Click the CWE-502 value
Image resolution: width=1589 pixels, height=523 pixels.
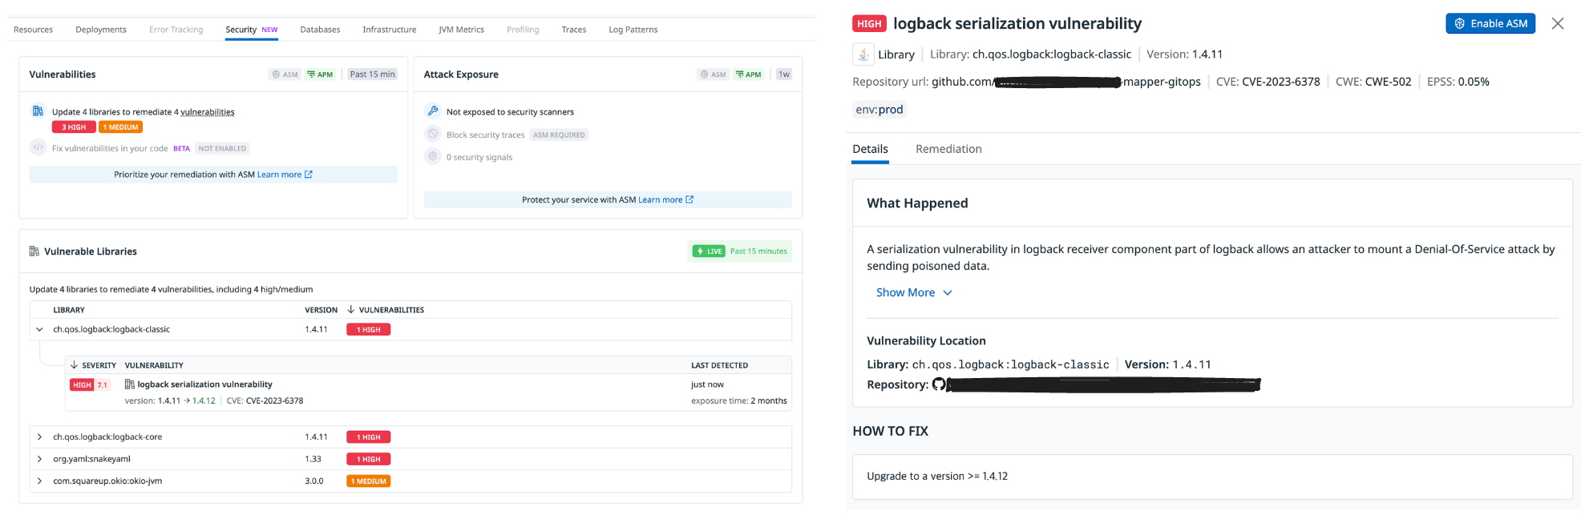1388,82
